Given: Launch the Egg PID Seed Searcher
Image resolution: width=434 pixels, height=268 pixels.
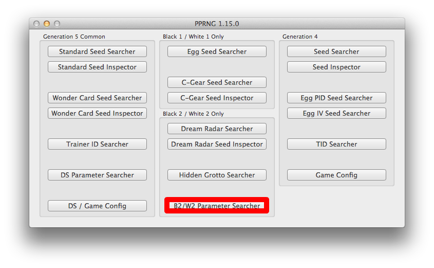Looking at the screenshot, I should (x=336, y=98).
